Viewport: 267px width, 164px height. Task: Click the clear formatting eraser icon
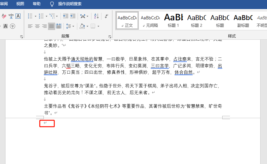point(4,16)
